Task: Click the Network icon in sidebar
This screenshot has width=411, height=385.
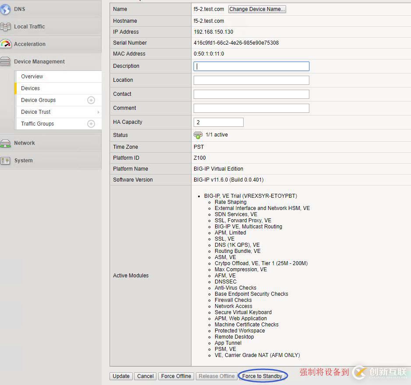Action: click(x=5, y=143)
